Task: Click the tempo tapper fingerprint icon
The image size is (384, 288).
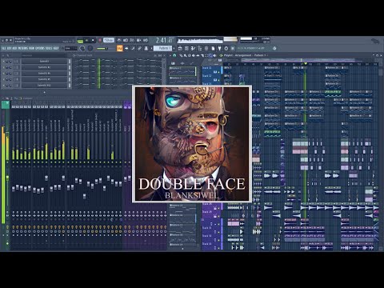Action: (x=206, y=48)
